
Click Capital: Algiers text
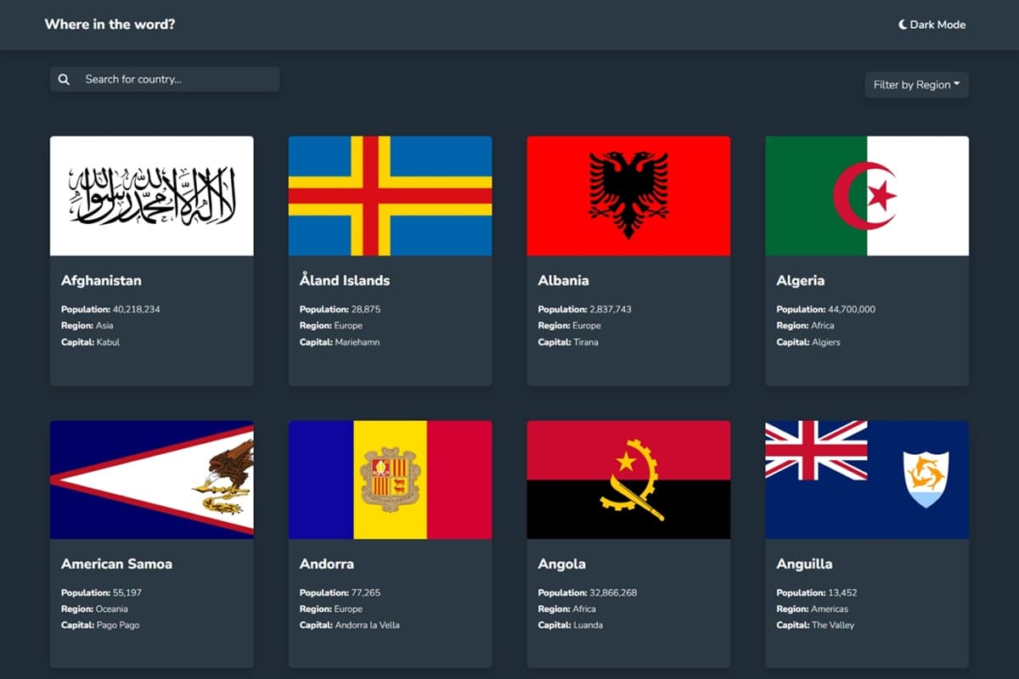coord(808,343)
